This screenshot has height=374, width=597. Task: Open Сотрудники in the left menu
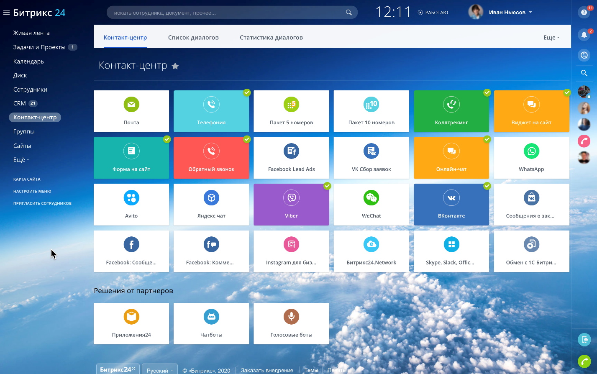30,90
